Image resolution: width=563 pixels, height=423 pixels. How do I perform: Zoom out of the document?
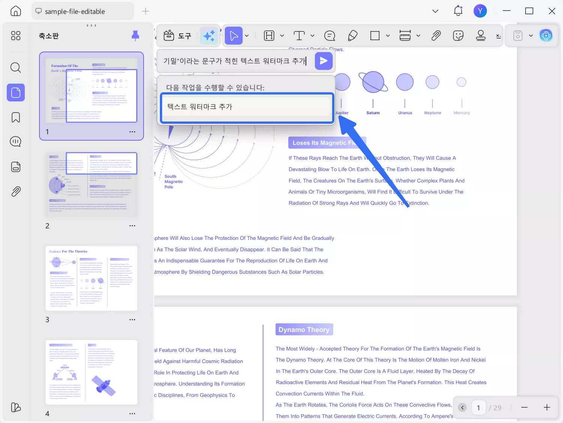coord(524,408)
